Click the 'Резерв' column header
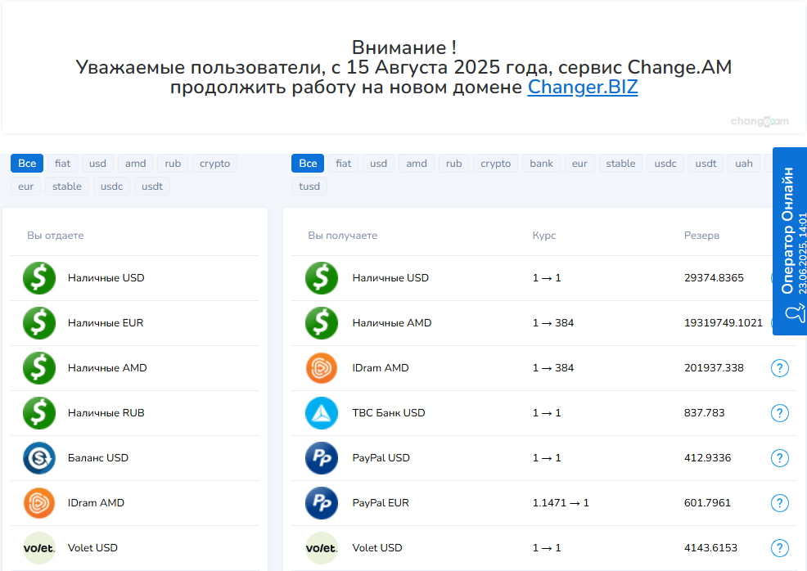 701,236
